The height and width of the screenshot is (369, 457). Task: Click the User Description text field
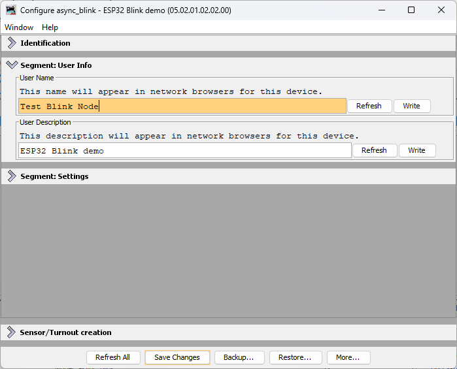185,151
